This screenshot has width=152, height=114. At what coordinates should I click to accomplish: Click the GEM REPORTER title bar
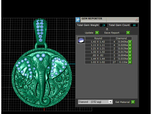[107, 20]
